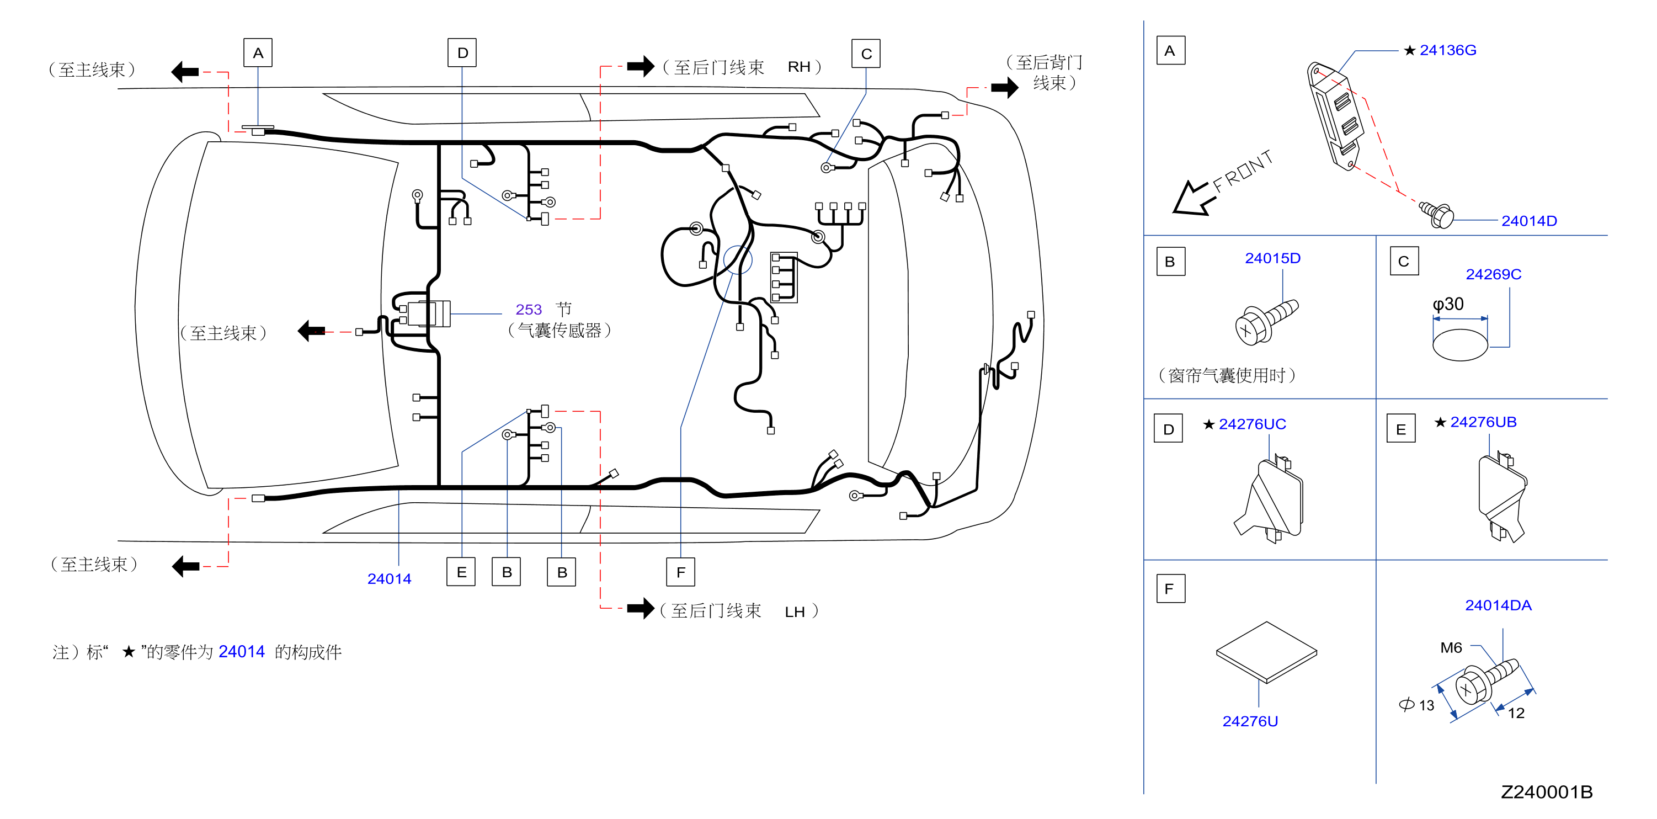Click detail panel label A
1657x819 pixels.
click(1171, 51)
